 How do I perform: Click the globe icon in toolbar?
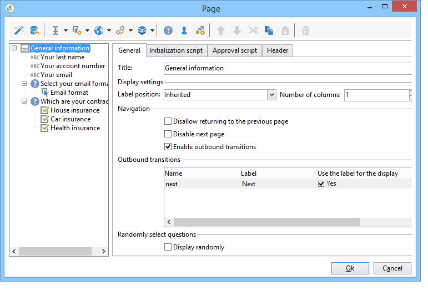[99, 30]
